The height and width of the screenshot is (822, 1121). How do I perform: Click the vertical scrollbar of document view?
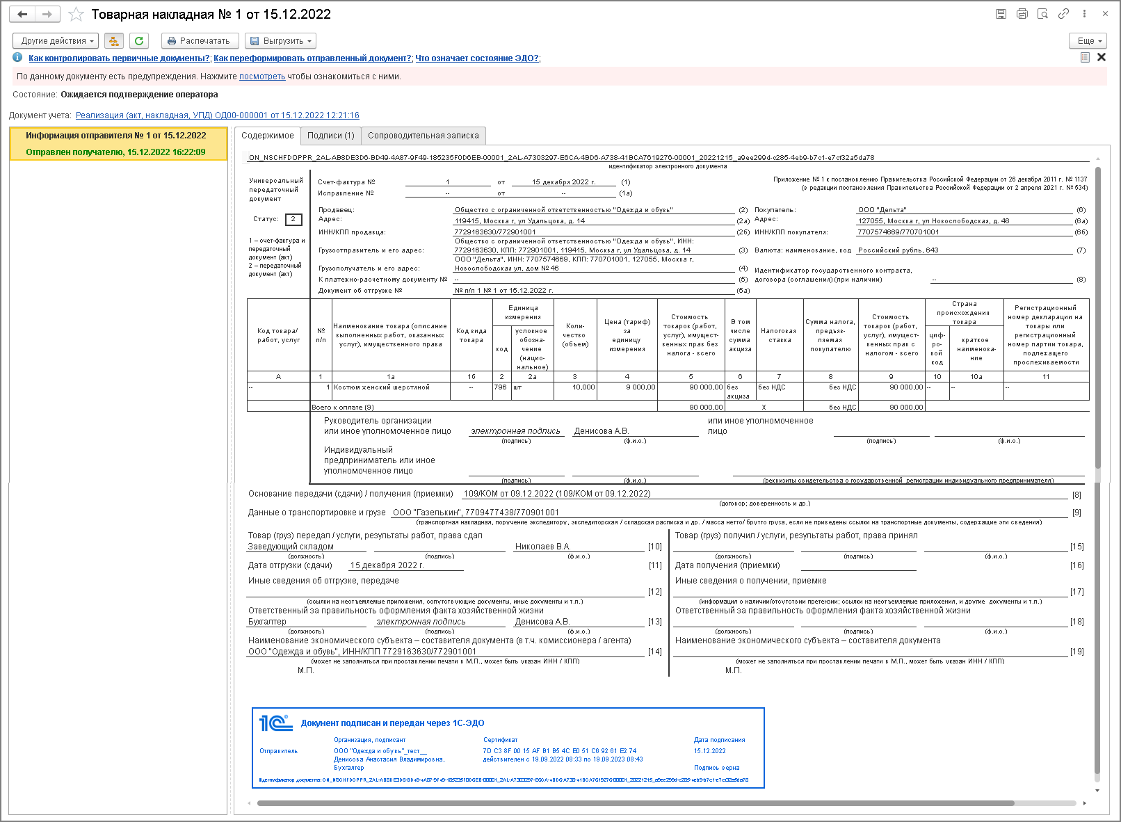point(1097,469)
